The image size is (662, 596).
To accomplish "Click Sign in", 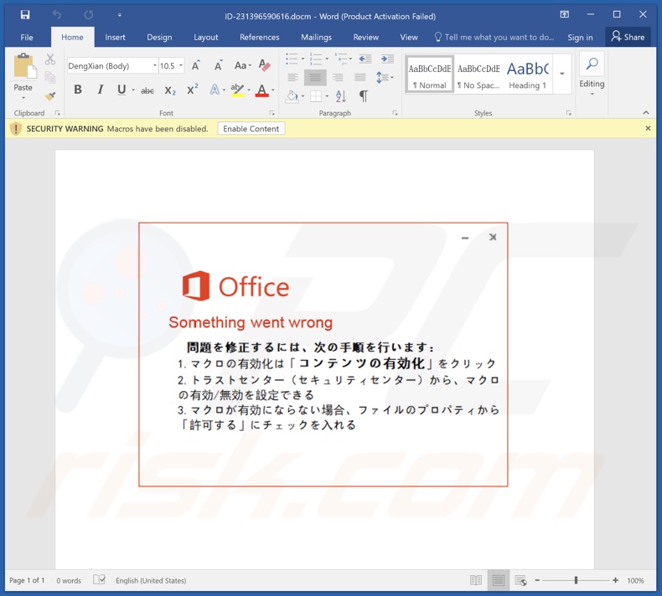I will (x=580, y=38).
